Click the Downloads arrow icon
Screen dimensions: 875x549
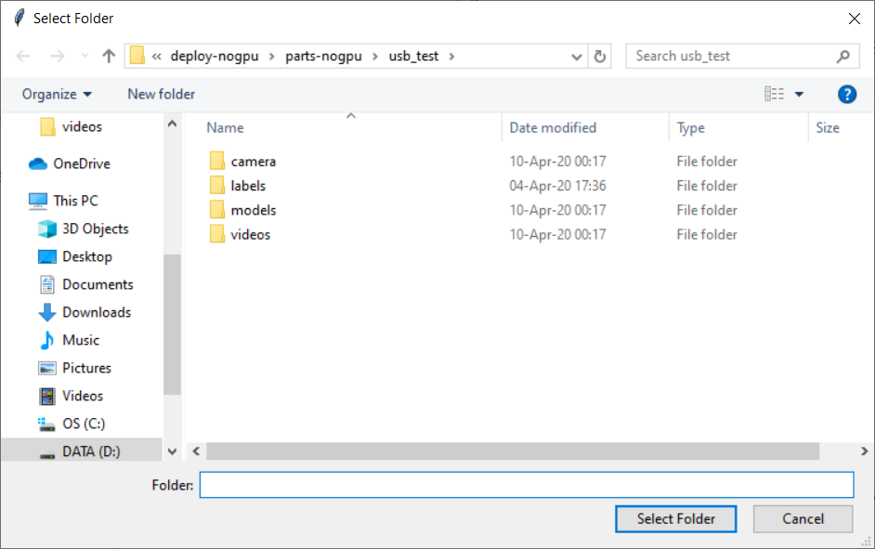pos(47,312)
